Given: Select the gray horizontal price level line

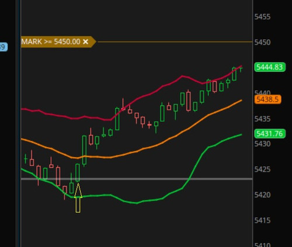Looking at the screenshot, I should click(x=136, y=179).
